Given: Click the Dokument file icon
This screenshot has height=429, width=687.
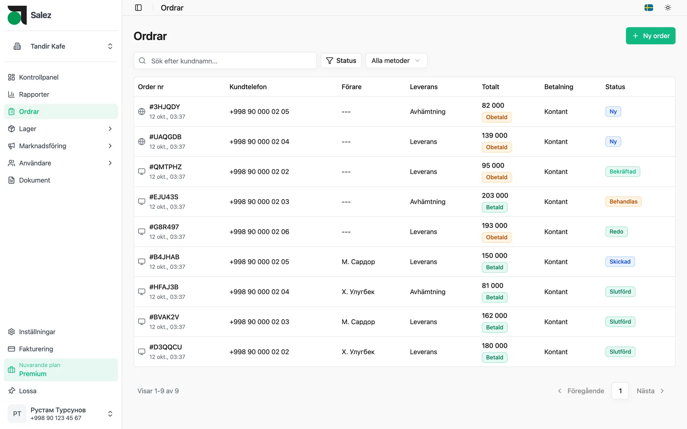Looking at the screenshot, I should [11, 180].
